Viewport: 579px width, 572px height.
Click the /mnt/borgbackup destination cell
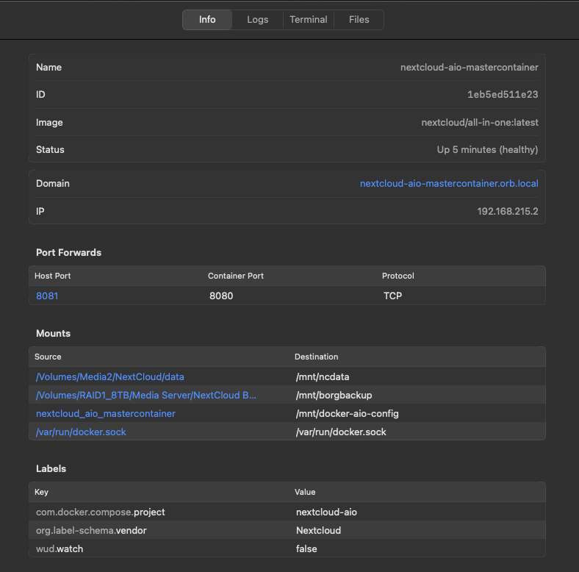pos(334,395)
